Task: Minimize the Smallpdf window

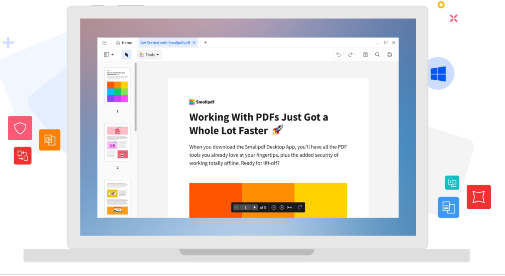Action: pyautogui.click(x=378, y=43)
